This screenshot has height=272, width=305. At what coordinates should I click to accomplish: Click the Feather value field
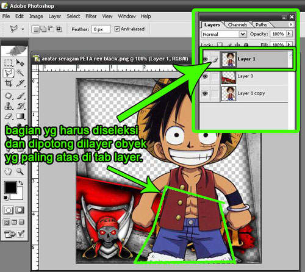pos(101,29)
